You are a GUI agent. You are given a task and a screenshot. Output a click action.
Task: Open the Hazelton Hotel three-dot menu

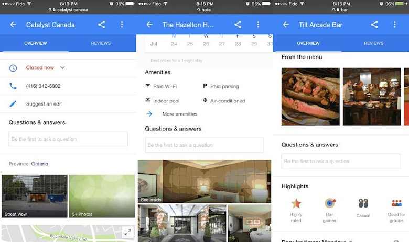(258, 25)
